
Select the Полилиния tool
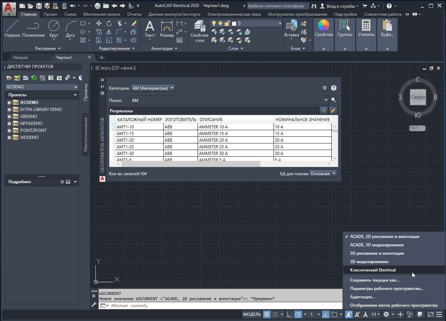click(x=33, y=29)
